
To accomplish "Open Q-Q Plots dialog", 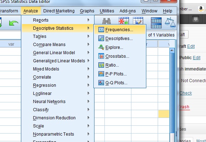I will pos(120,83).
